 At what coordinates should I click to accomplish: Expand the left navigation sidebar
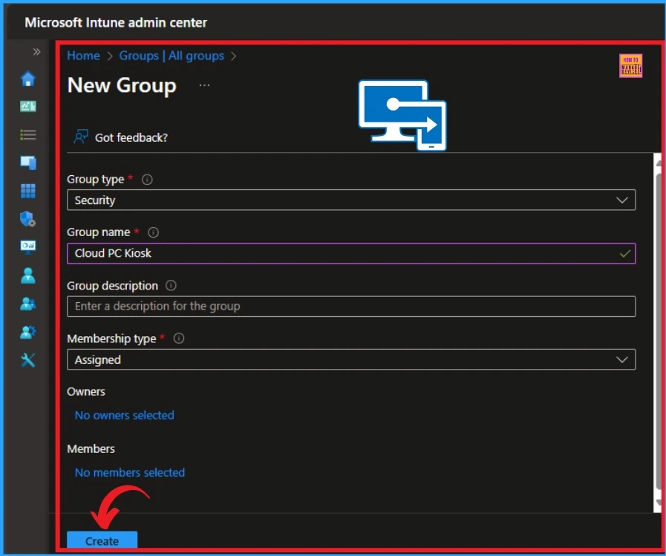tap(36, 52)
